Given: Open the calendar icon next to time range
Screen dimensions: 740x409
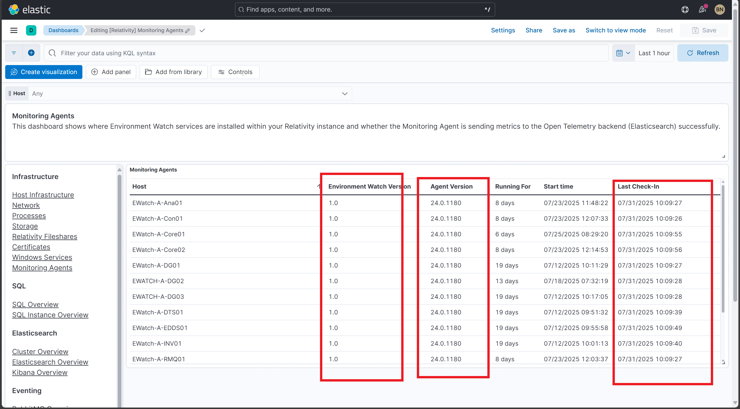Looking at the screenshot, I should [x=620, y=53].
